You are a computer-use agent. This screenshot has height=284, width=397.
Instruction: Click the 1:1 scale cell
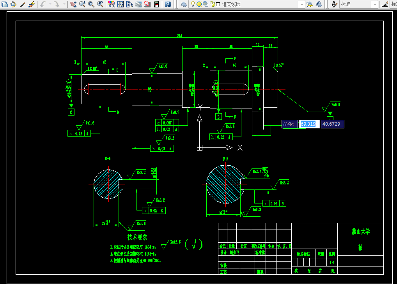pyautogui.click(x=332, y=263)
